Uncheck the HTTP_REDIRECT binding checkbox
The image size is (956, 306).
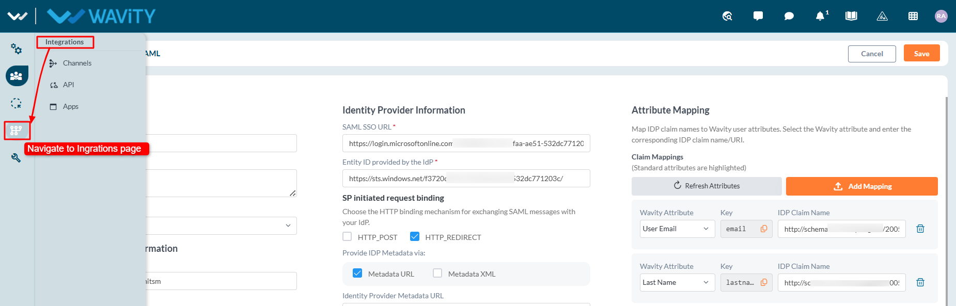tap(414, 236)
